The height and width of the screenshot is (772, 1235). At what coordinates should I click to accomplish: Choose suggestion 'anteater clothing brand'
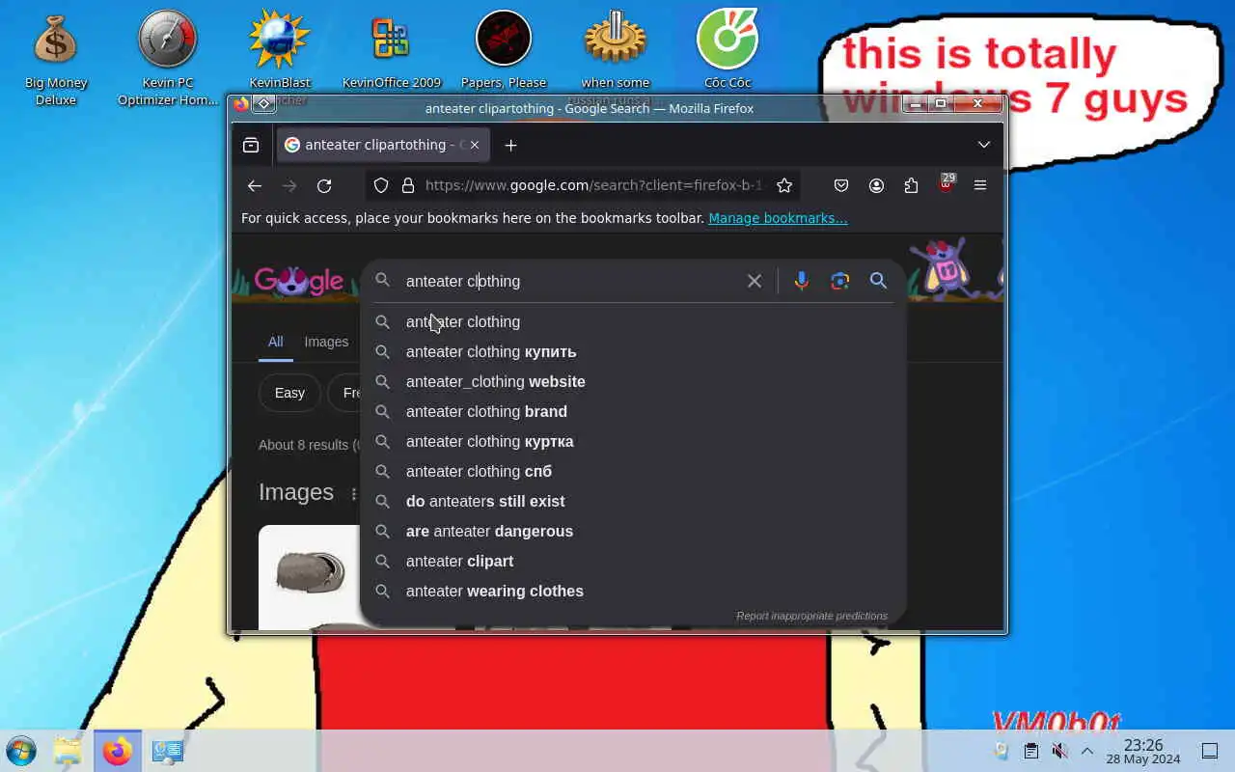(633, 411)
